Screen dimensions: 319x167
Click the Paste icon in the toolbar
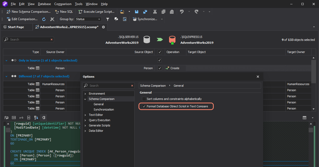tap(171, 12)
